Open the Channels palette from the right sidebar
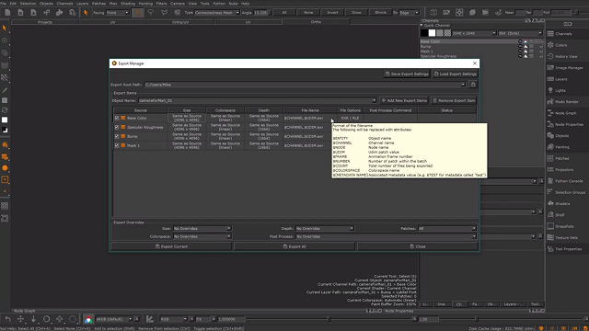 pos(563,34)
